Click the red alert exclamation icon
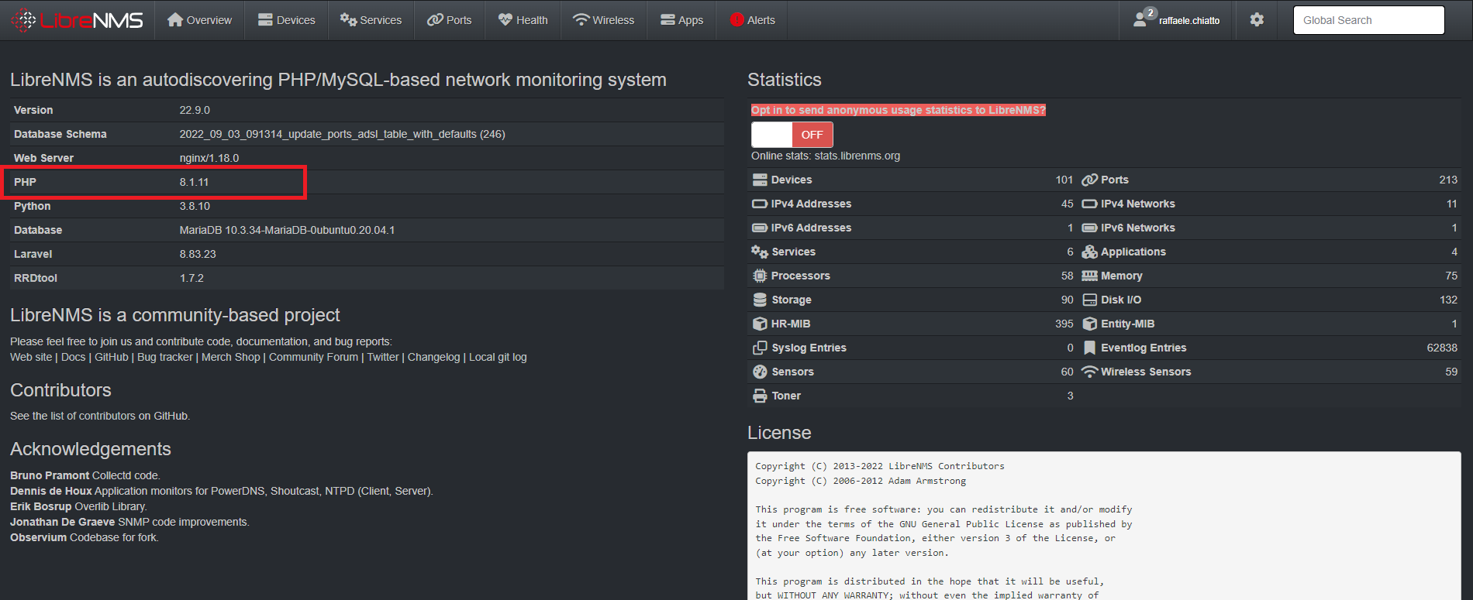1473x600 pixels. pyautogui.click(x=736, y=20)
